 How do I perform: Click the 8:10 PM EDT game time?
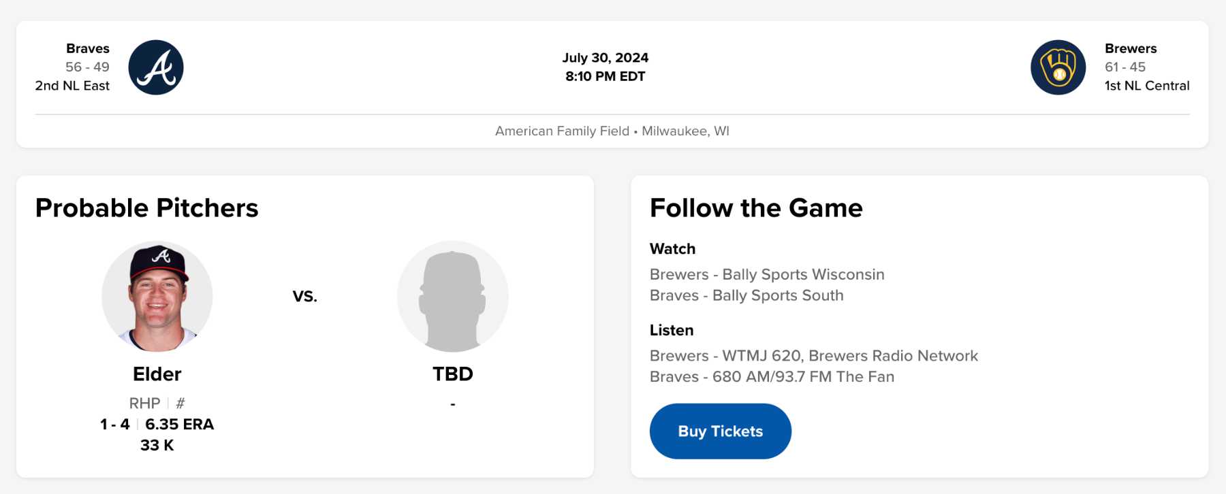pos(605,76)
